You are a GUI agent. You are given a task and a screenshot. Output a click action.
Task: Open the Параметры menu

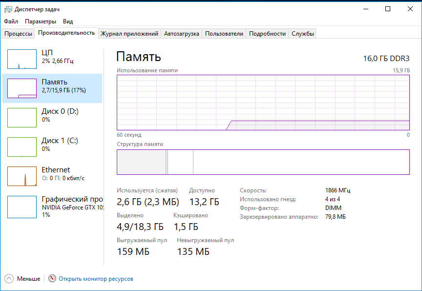click(41, 21)
